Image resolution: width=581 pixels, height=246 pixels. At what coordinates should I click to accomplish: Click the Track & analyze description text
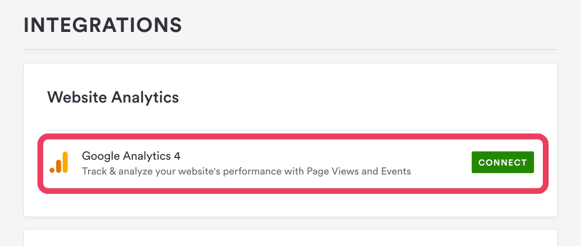coord(246,171)
